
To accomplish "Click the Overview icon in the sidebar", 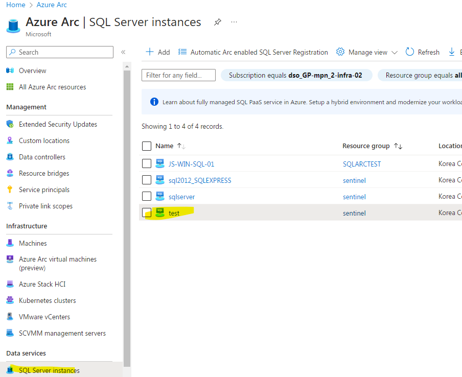I will pyautogui.click(x=10, y=70).
